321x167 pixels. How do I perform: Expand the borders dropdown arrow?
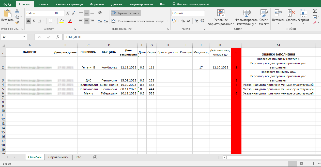(55, 21)
